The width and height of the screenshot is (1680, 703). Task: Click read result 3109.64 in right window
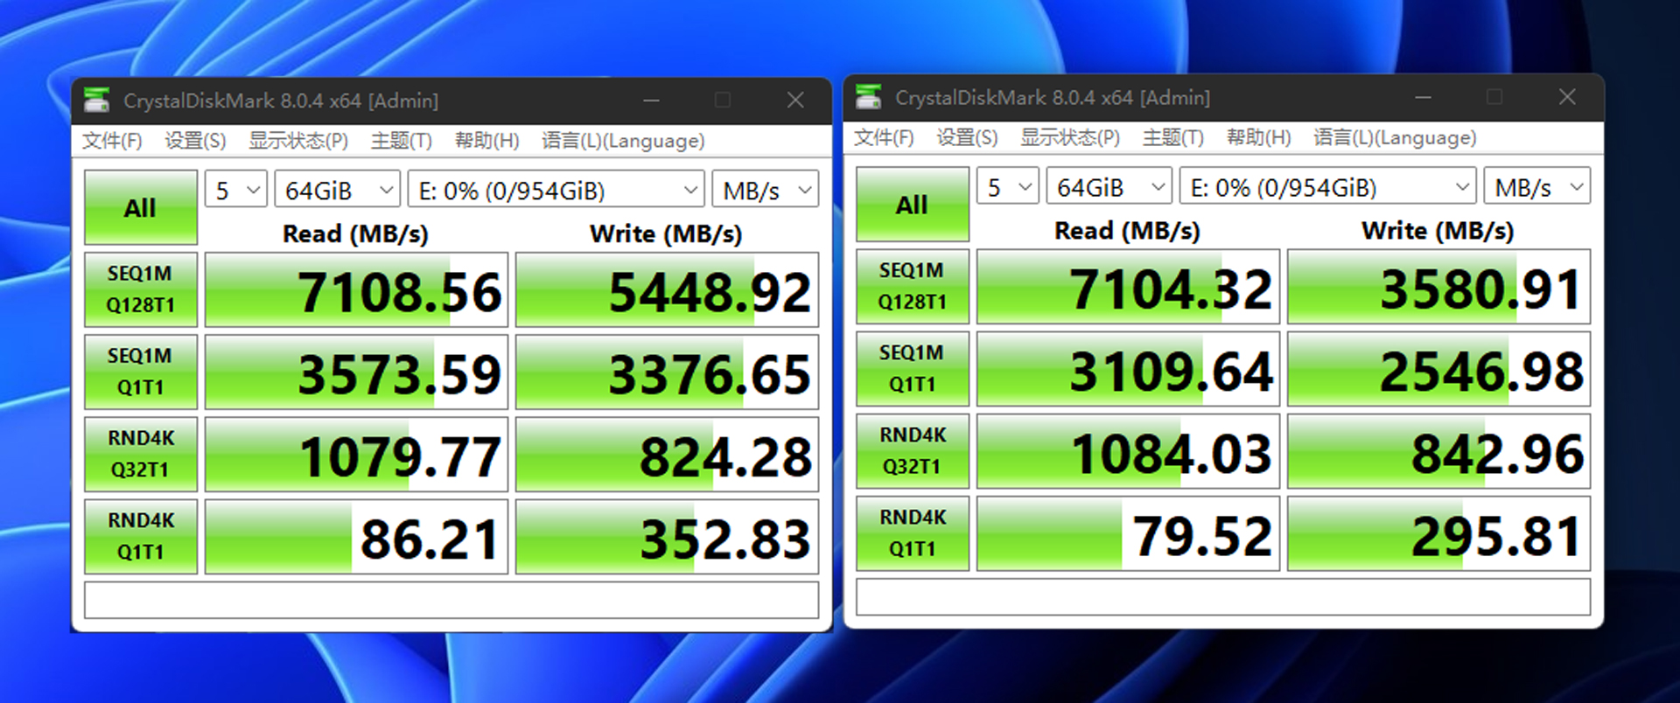[1129, 368]
